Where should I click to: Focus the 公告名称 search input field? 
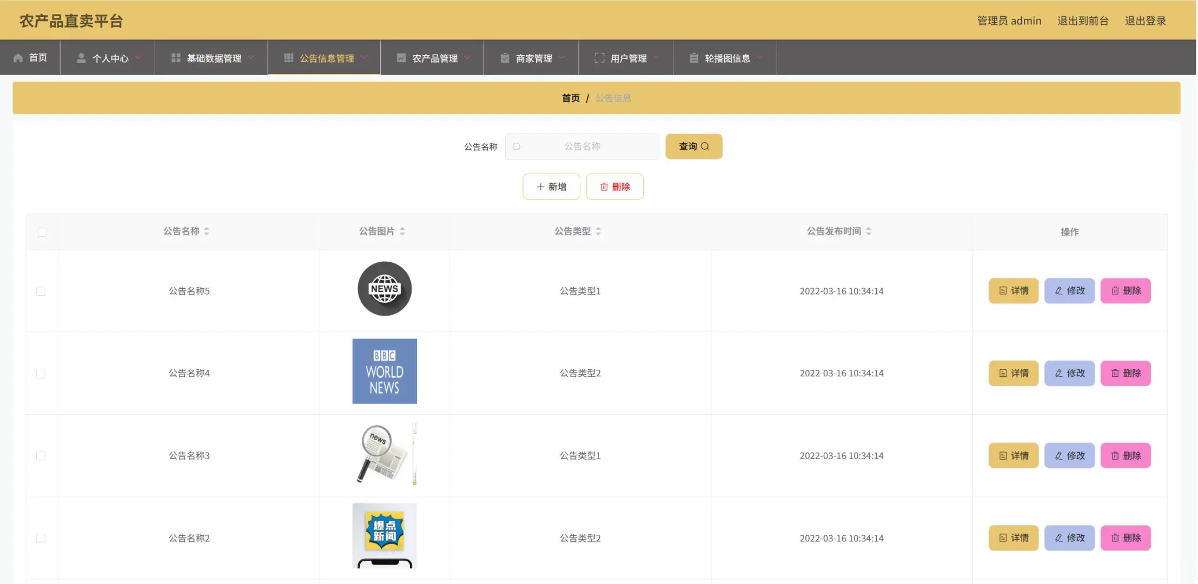point(583,147)
